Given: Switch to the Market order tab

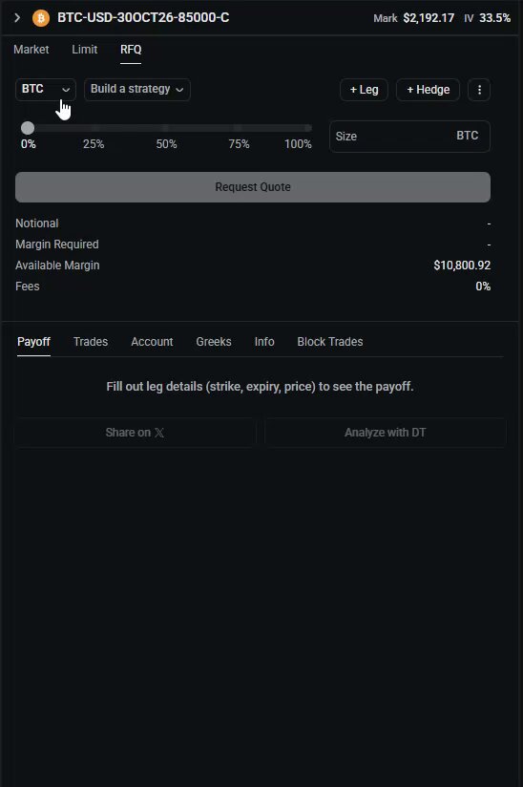Looking at the screenshot, I should (31, 50).
